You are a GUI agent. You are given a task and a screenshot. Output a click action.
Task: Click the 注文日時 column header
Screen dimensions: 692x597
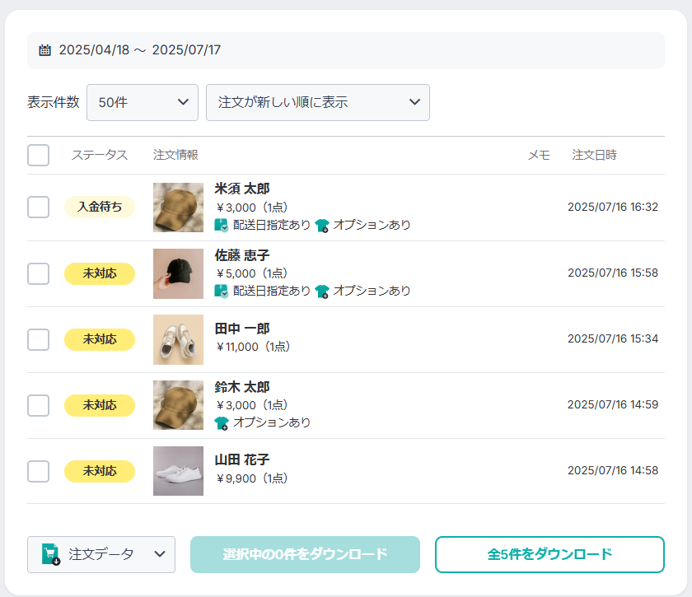pos(594,155)
